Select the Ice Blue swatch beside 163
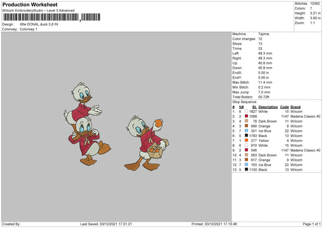This screenshot has height=228, width=323. point(246,165)
